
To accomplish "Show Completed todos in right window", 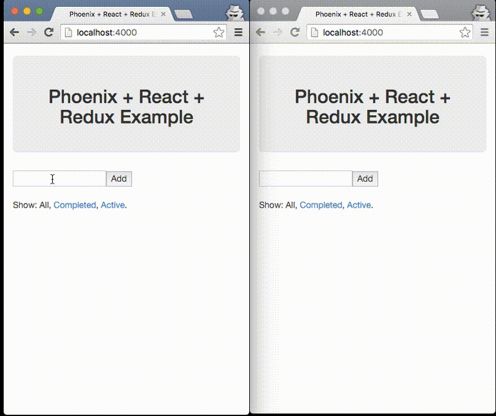I will (321, 205).
